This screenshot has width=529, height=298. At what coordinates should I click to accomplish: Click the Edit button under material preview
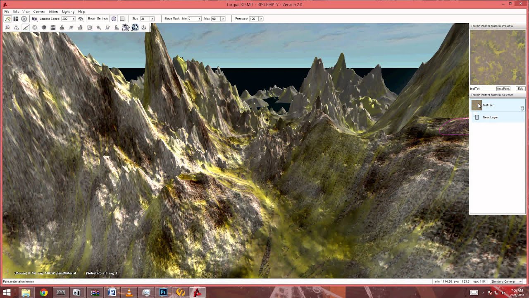[x=520, y=89]
